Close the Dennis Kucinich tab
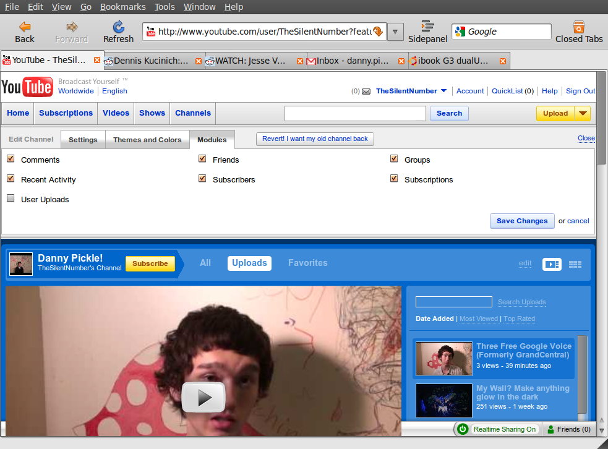The width and height of the screenshot is (608, 449). click(x=199, y=61)
